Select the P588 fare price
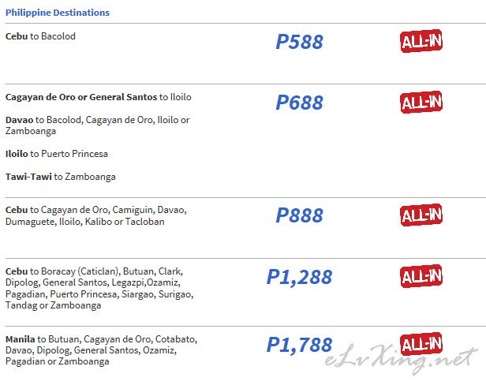Viewport: 486px width, 385px height. (300, 42)
